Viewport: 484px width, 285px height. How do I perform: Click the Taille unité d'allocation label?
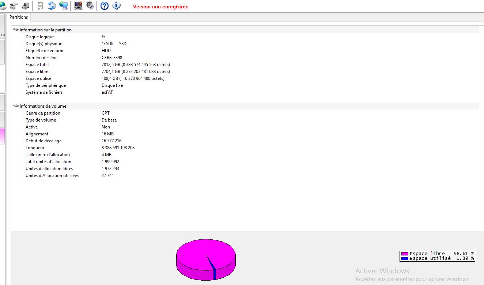click(48, 155)
